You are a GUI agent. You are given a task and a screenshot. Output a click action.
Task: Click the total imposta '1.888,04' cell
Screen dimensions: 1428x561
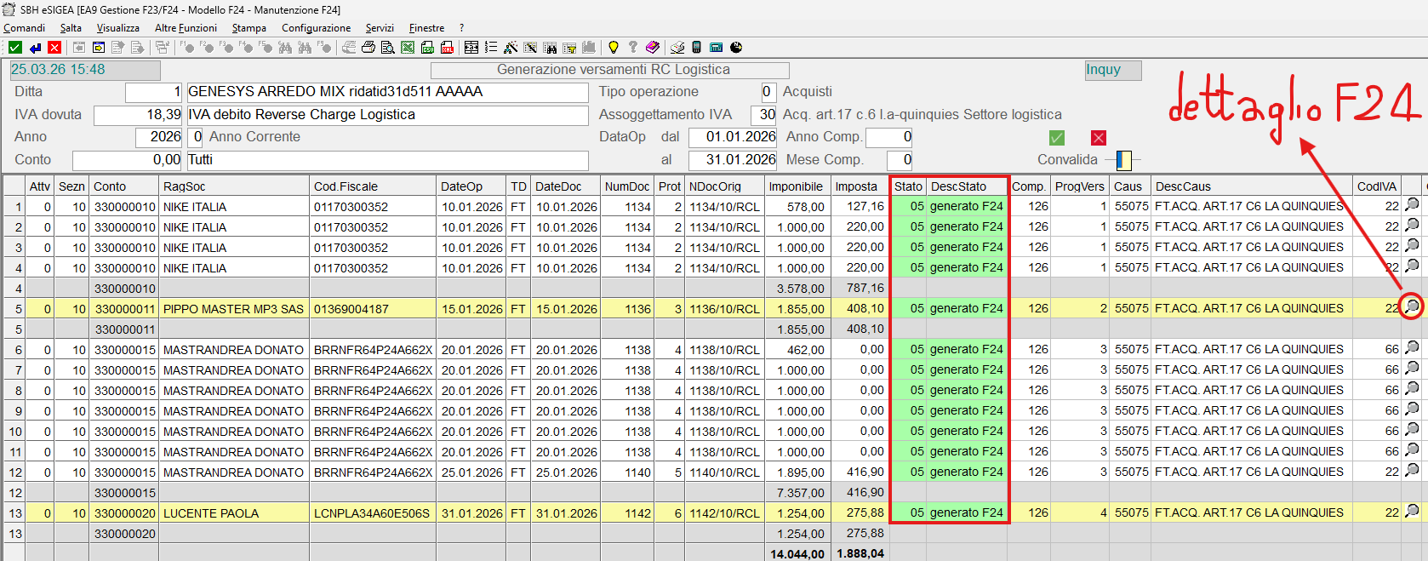(860, 553)
